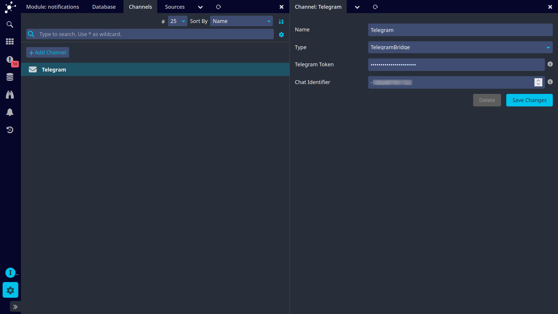Expand the sidebar with double chevron
Screen dimensions: 558x314
[15, 307]
